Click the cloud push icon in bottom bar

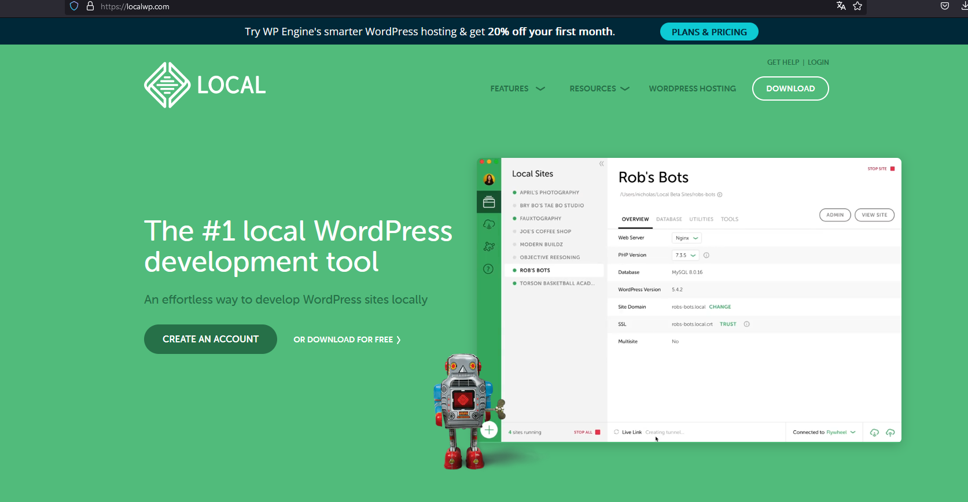[890, 433]
